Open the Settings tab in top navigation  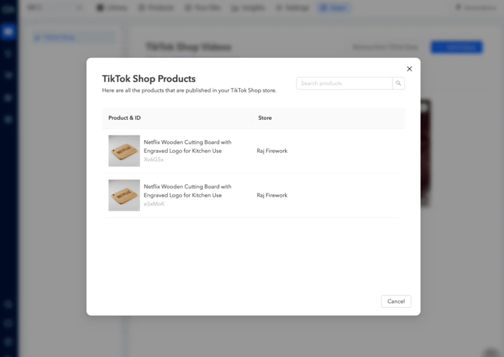click(x=293, y=8)
